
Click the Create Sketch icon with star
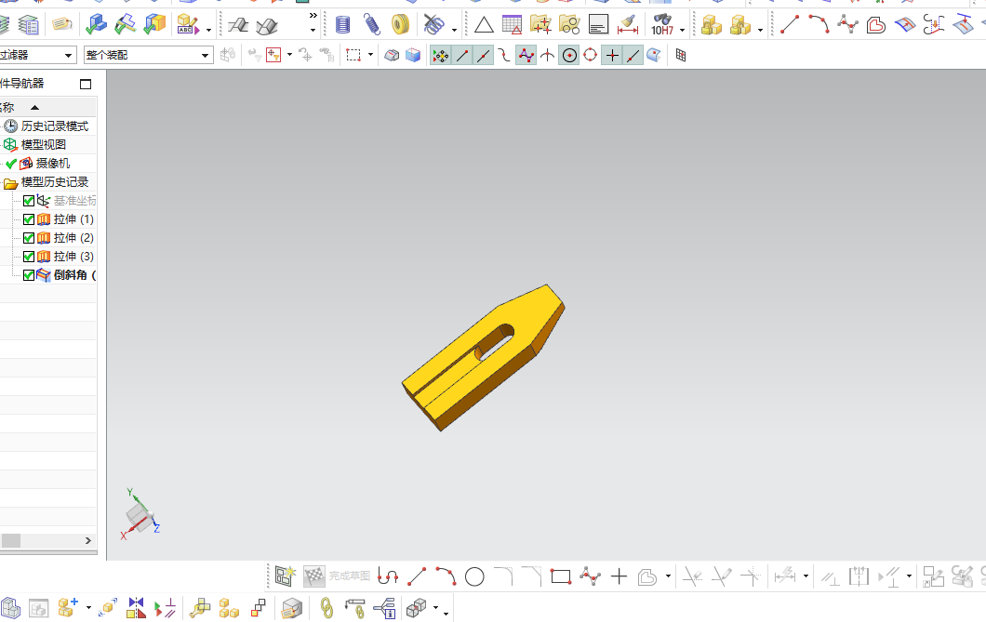click(286, 576)
